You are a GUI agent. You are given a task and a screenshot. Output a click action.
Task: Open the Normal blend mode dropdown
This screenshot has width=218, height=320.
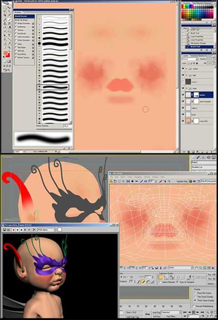click(190, 59)
